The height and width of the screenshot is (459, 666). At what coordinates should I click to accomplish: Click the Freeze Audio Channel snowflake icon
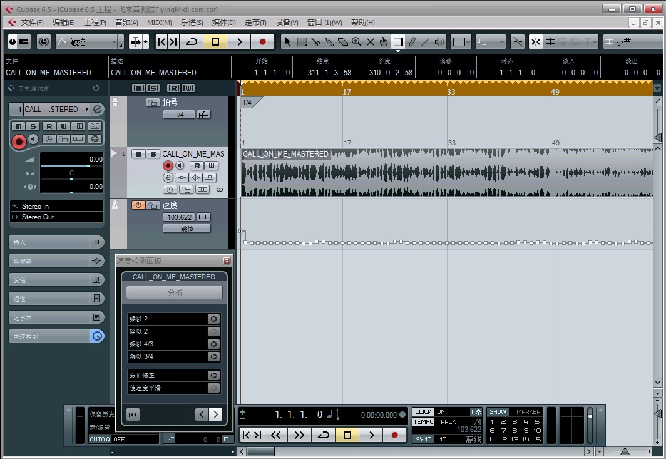click(95, 139)
